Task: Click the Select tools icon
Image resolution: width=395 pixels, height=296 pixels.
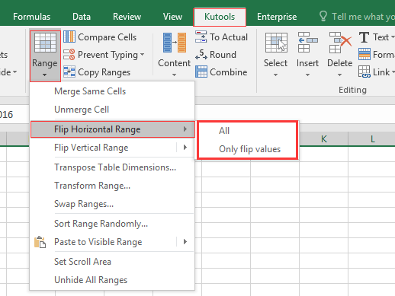Action: [276, 43]
